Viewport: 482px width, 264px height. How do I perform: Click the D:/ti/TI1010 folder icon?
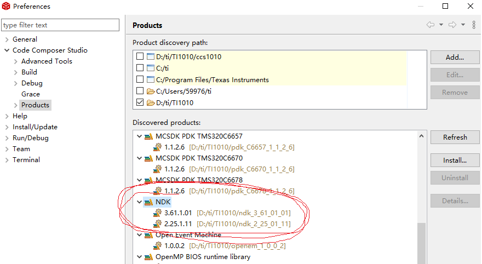tap(150, 102)
